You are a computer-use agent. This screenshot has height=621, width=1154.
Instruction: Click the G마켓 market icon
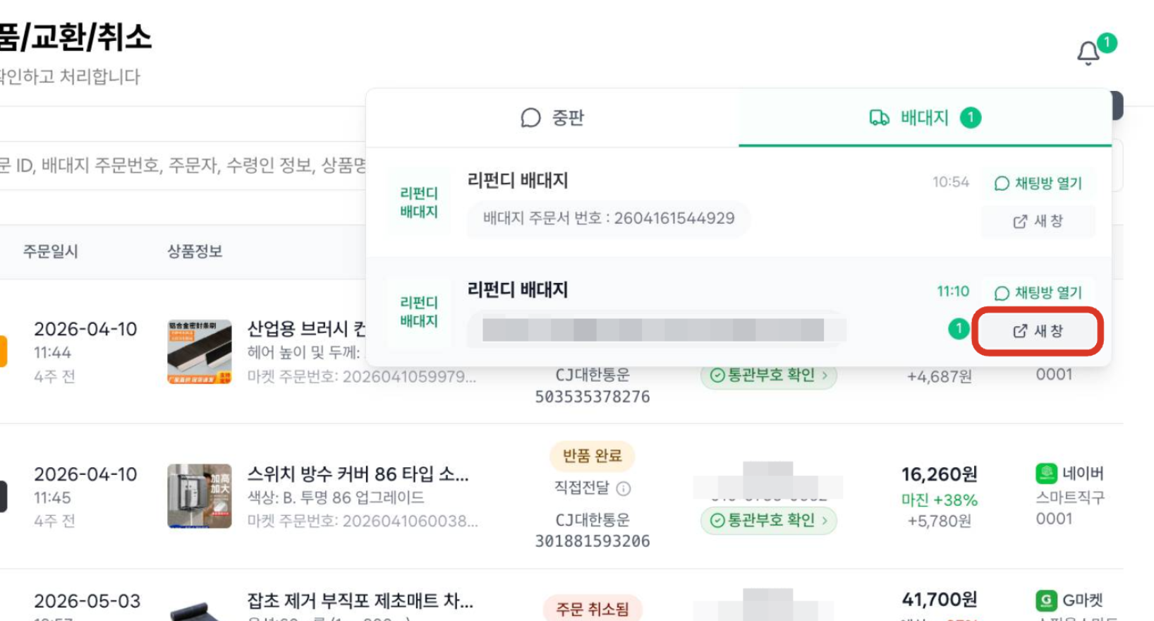pos(1046,601)
